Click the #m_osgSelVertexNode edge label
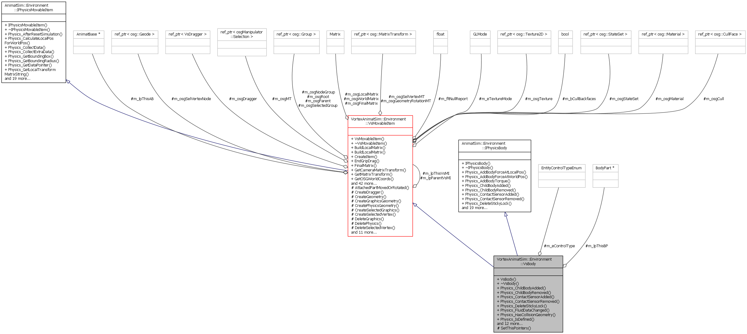The image size is (747, 334). 191,99
